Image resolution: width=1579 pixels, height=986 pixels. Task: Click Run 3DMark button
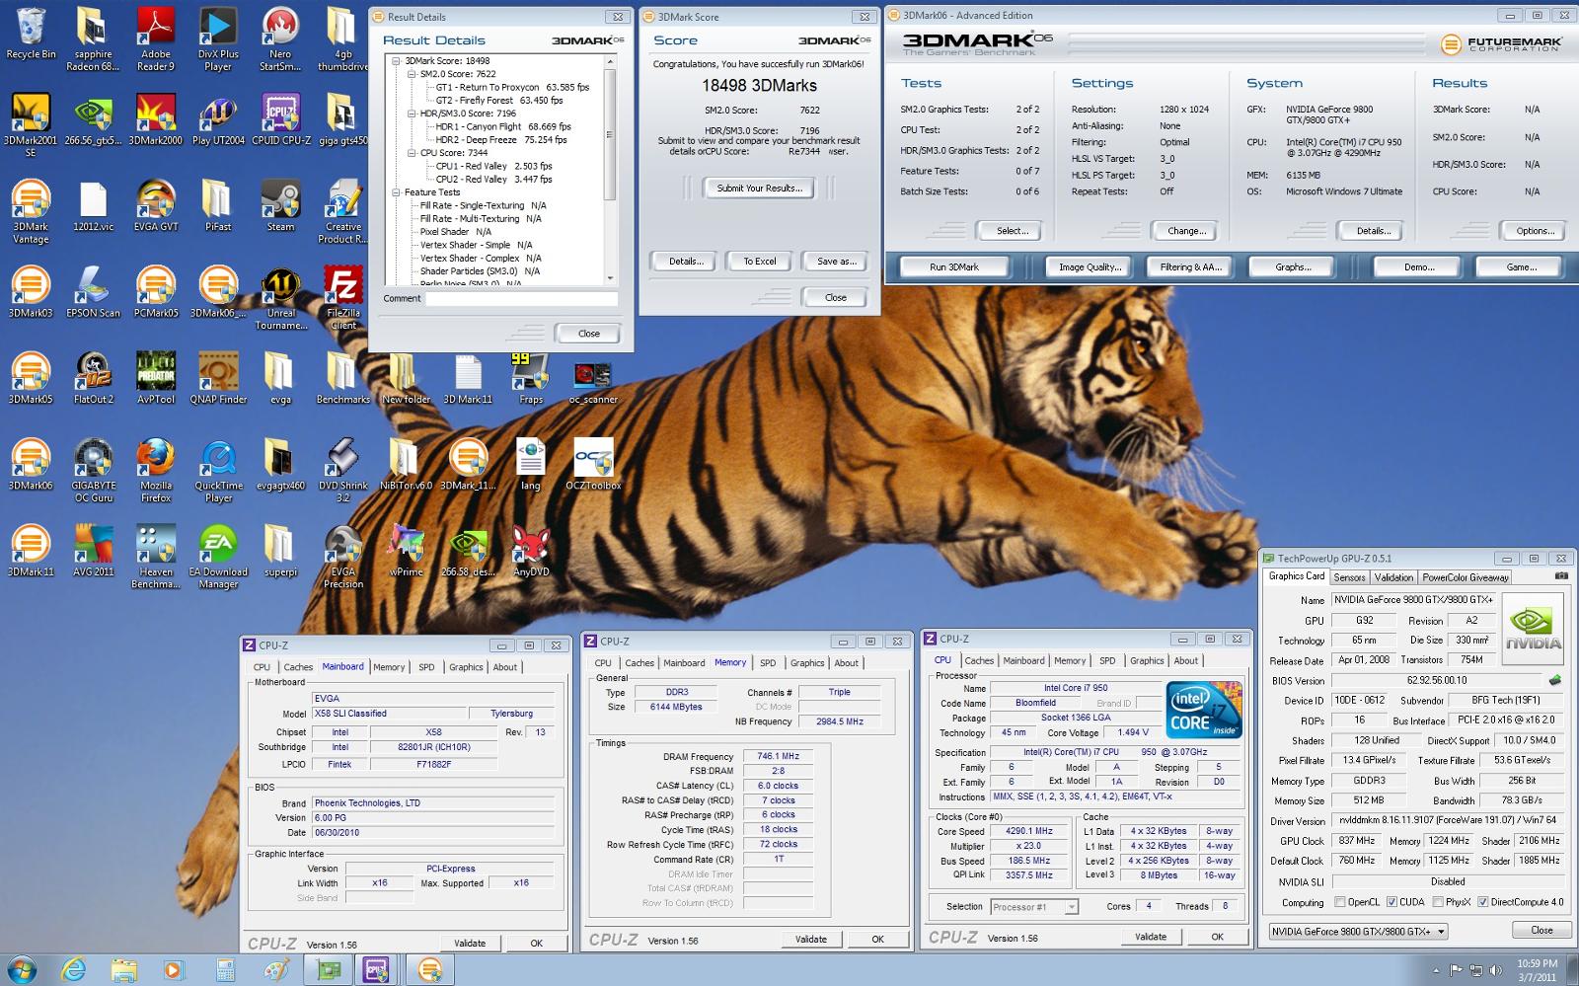pyautogui.click(x=954, y=266)
